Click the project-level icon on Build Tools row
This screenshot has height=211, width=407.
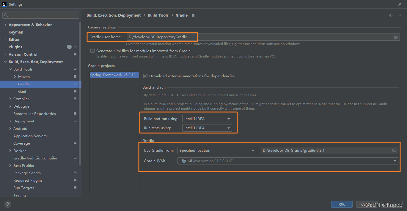tap(75, 69)
